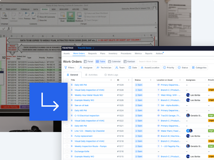Open the Reports tab

point(148,53)
